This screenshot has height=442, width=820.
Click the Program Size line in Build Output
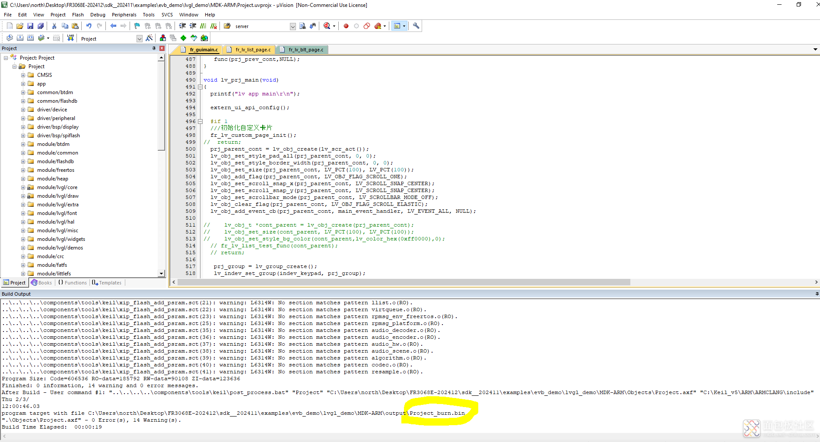click(121, 379)
